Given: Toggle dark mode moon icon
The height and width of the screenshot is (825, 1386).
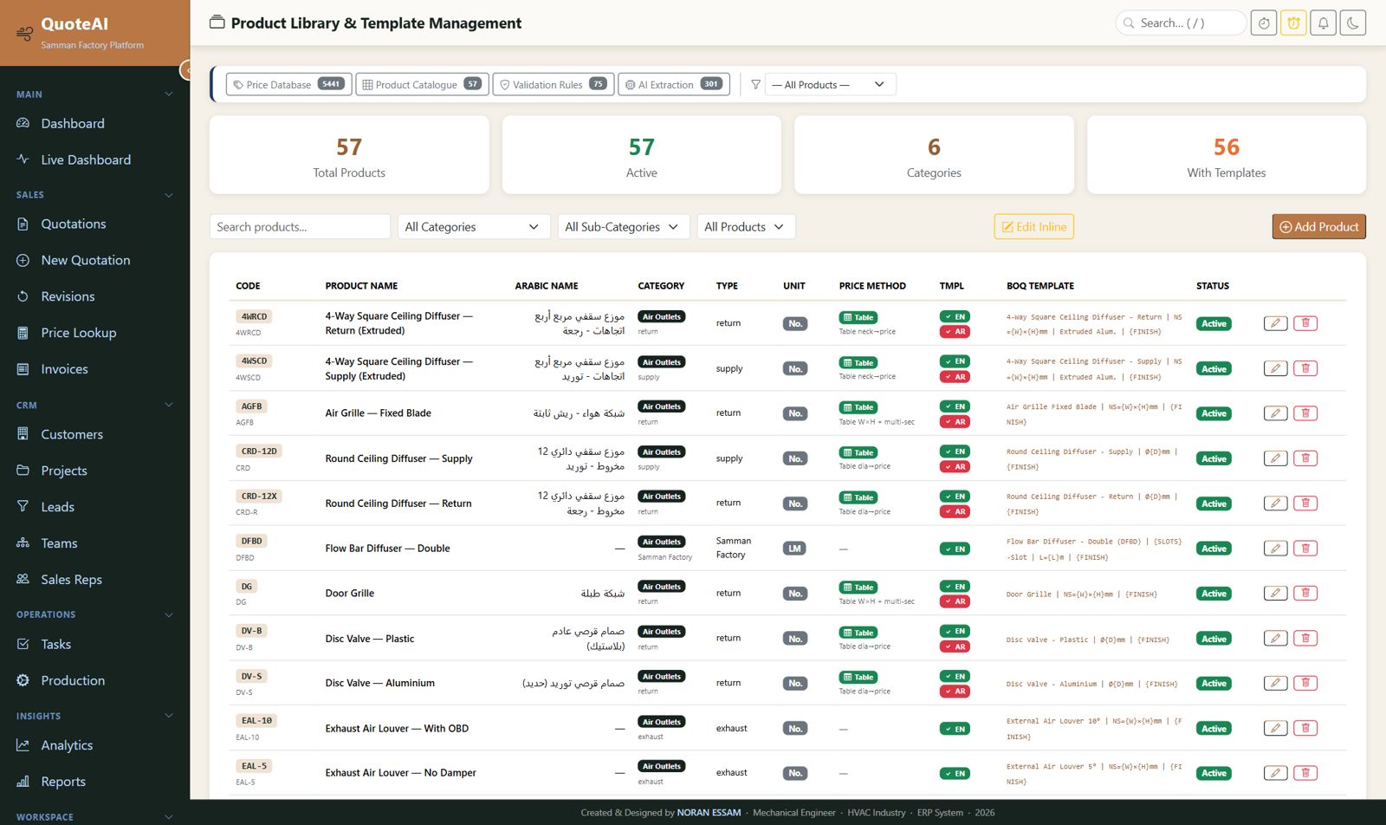Looking at the screenshot, I should [1352, 23].
